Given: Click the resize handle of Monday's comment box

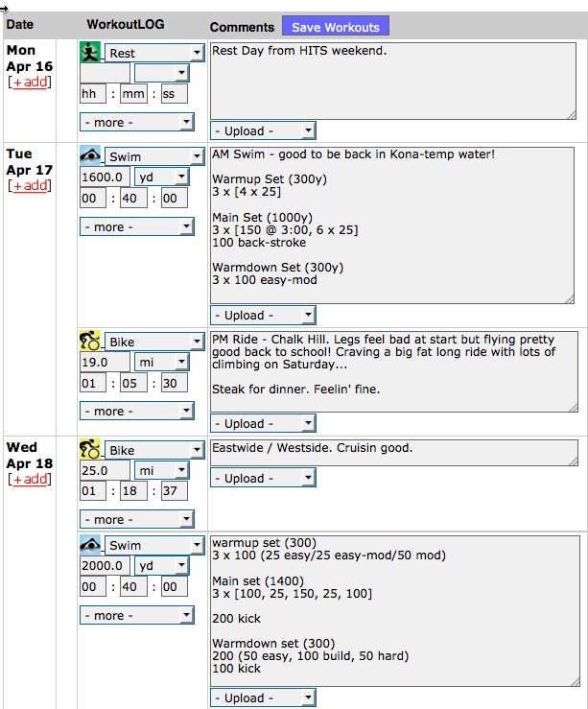Looking at the screenshot, I should [x=572, y=115].
